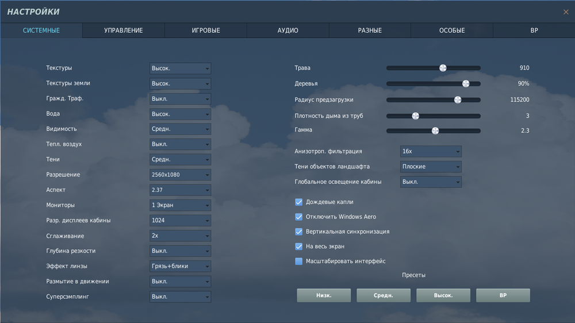
Task: Open the Мониторы dropdown
Action: (x=180, y=205)
